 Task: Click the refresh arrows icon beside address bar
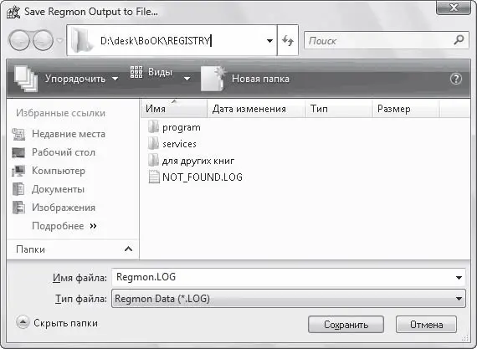tap(288, 40)
